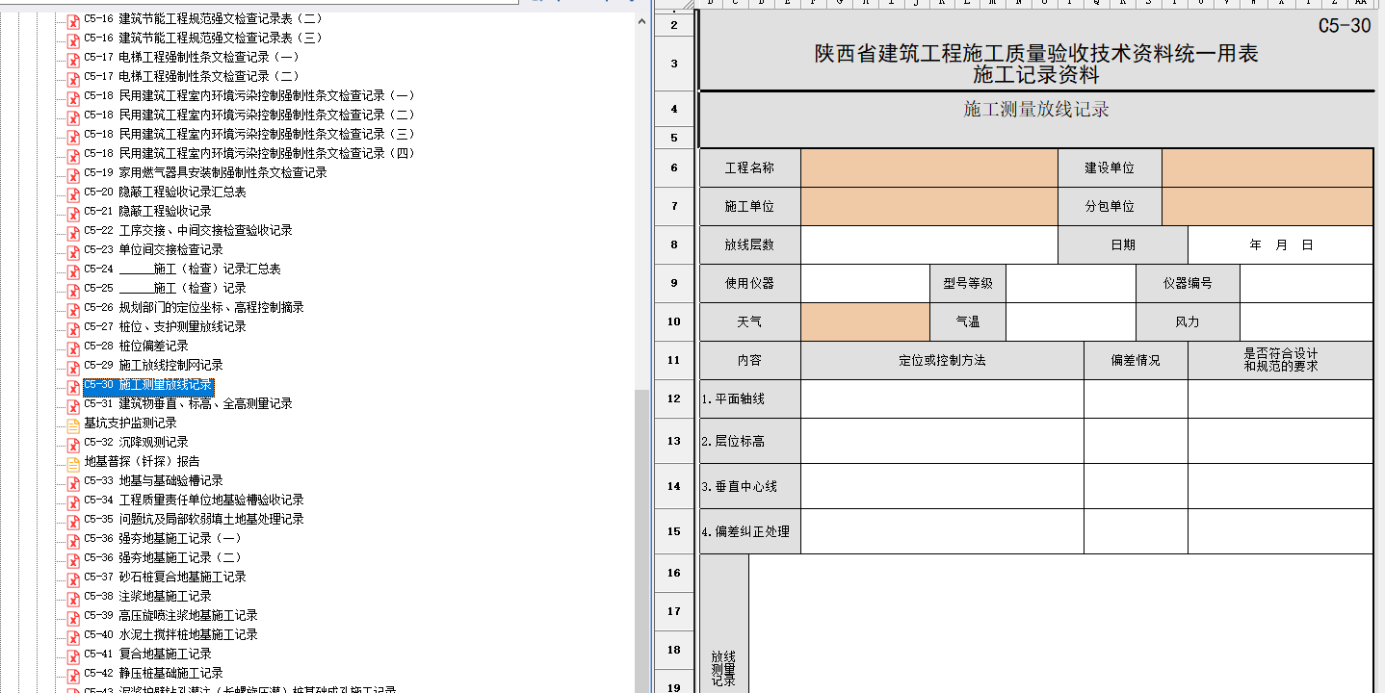The image size is (1385, 693).
Task: Click the icon for C5-28 桩位偏差记录
Action: pyautogui.click(x=73, y=347)
